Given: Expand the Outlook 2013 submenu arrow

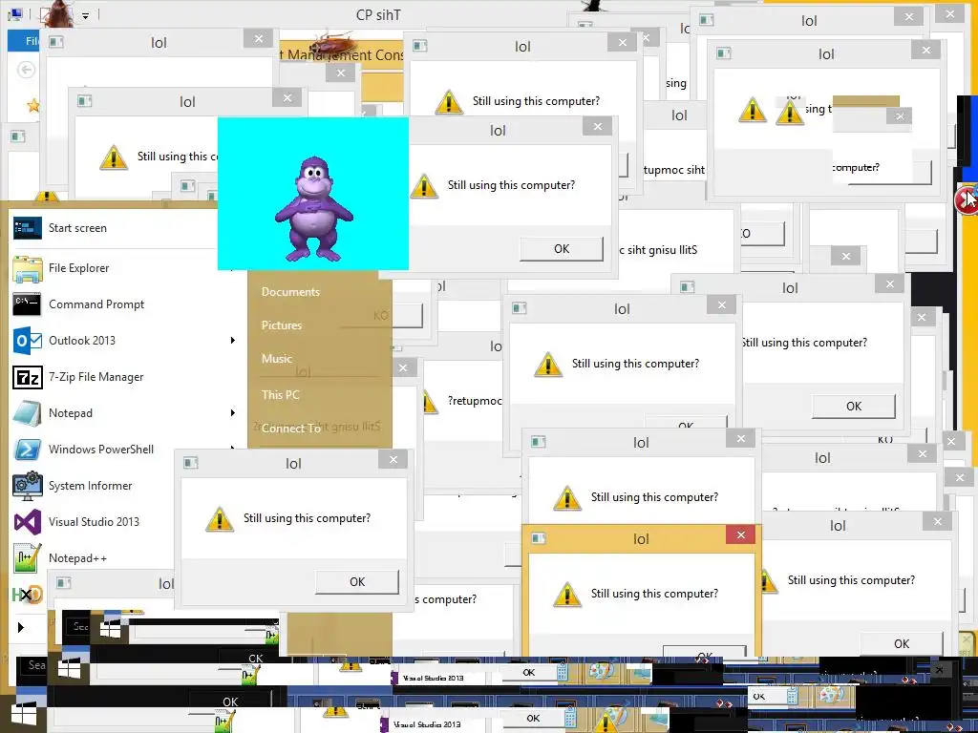Looking at the screenshot, I should pyautogui.click(x=233, y=341).
